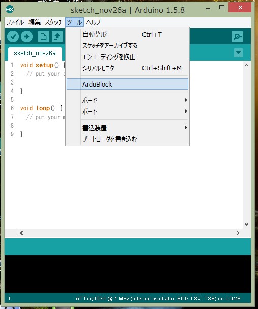Select the sketch_nov26a tab
The width and height of the screenshot is (258, 309).
pos(35,53)
